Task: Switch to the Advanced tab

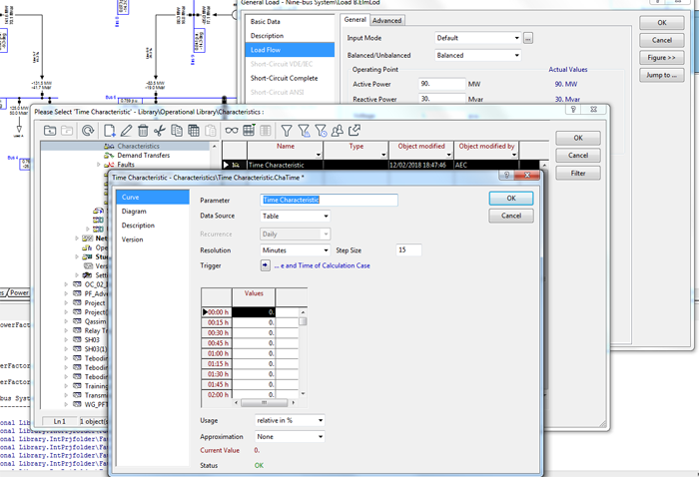Action: pyautogui.click(x=387, y=20)
